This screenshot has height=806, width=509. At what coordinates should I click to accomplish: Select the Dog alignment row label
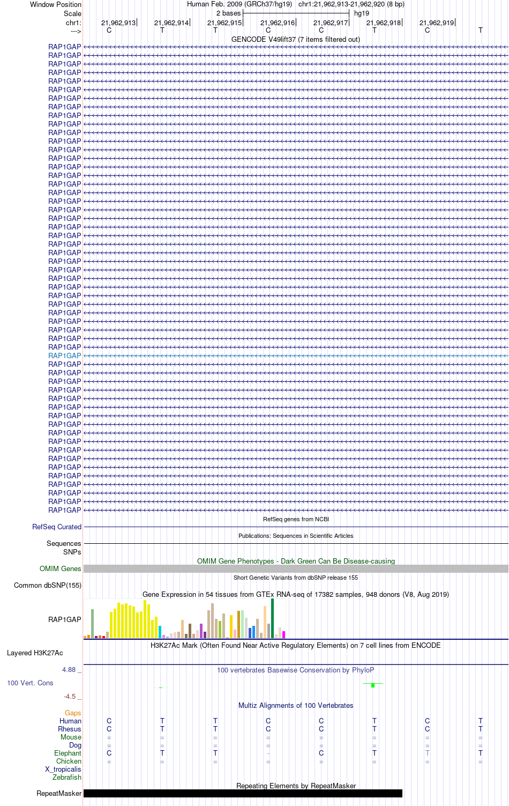(75, 745)
